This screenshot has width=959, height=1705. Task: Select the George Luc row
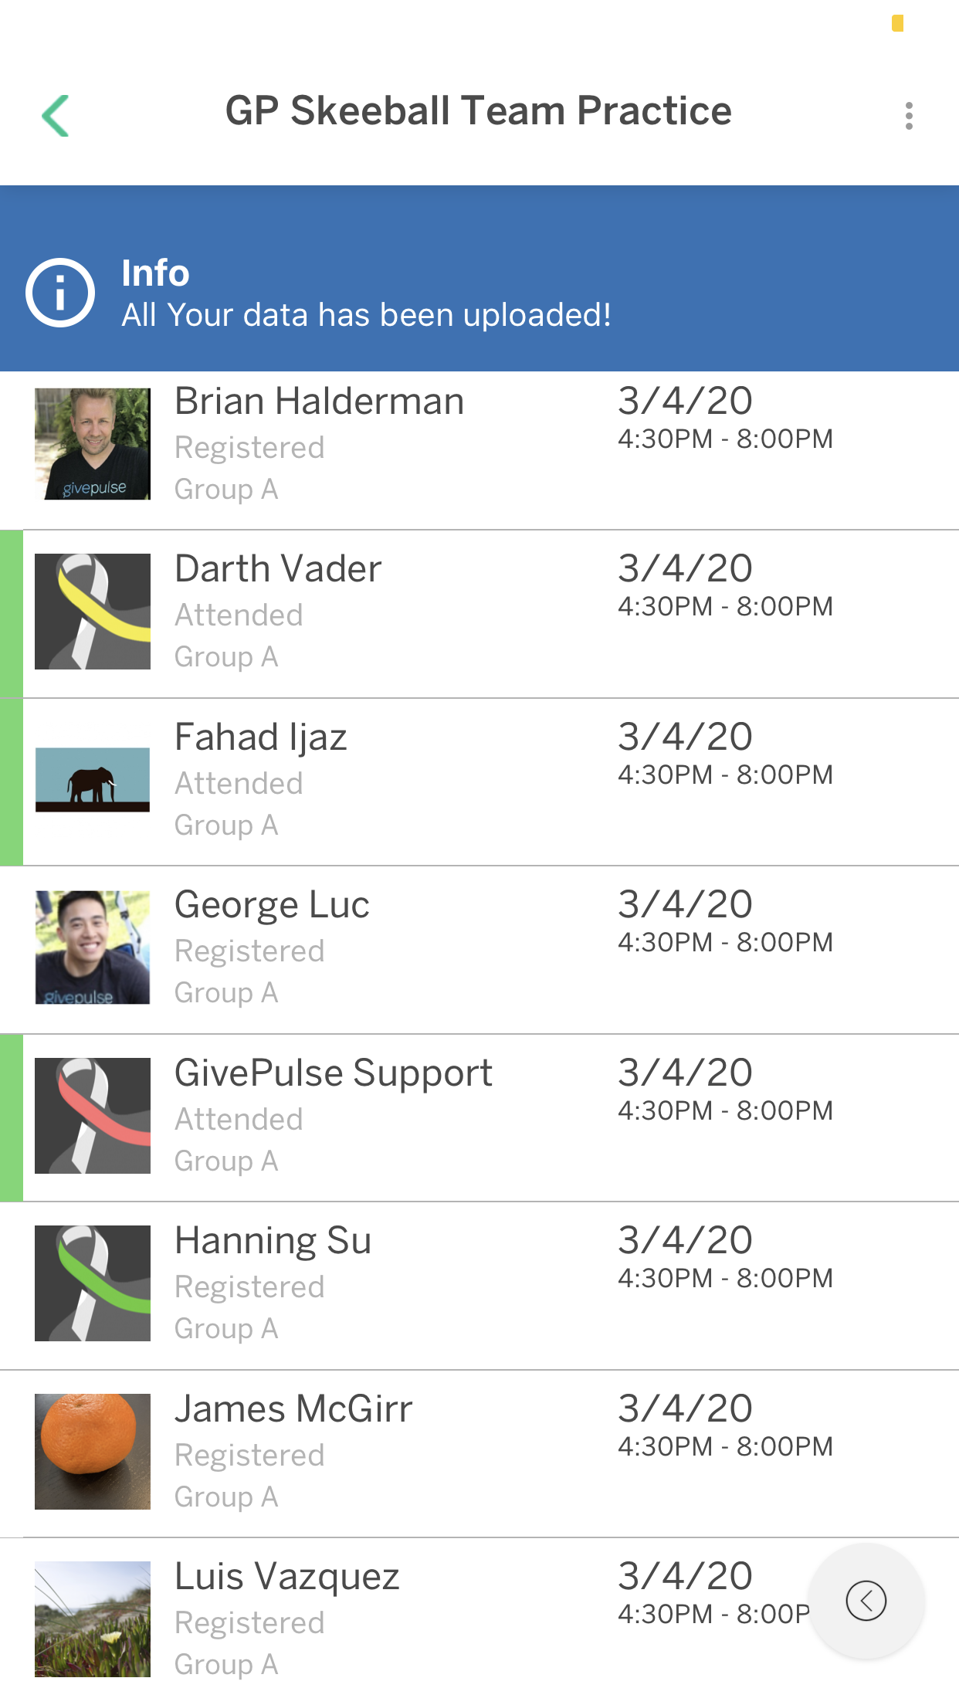[479, 950]
